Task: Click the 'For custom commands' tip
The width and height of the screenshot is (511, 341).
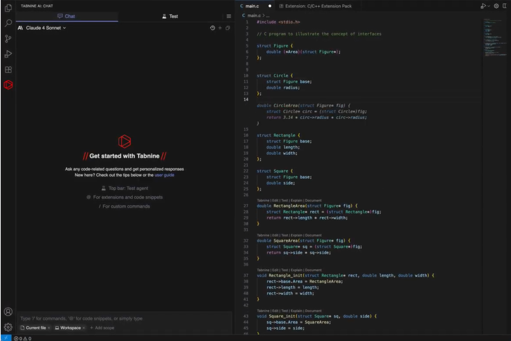Action: pos(125,206)
